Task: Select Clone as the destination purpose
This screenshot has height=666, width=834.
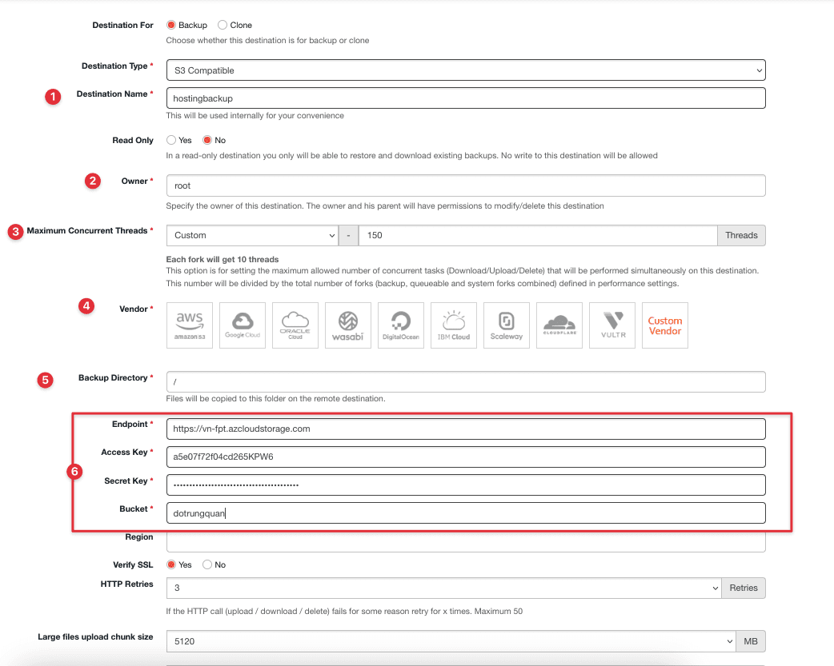Action: pyautogui.click(x=223, y=26)
